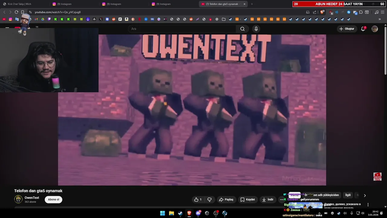Image resolution: width=387 pixels, height=218 pixels.
Task: Open the Roblox bookmark
Action: (x=107, y=19)
